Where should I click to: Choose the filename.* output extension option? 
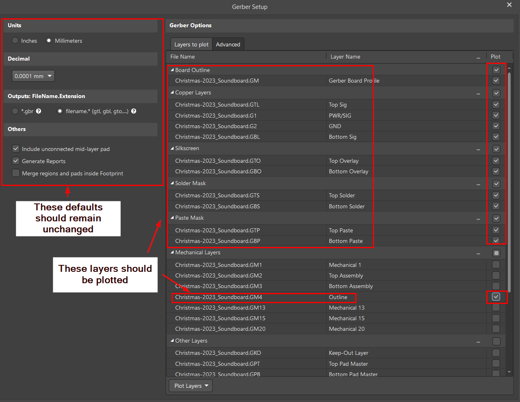click(60, 111)
